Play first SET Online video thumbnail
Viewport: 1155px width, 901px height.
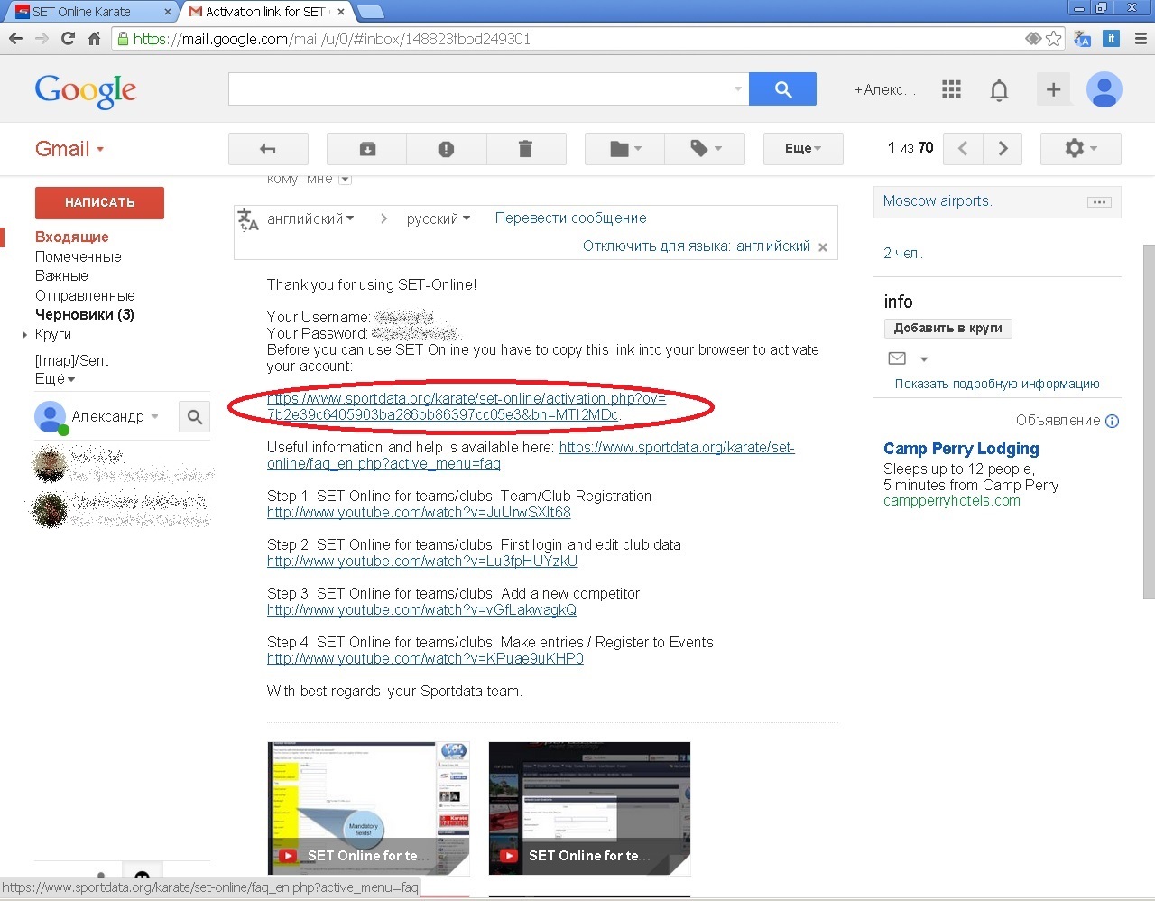[368, 808]
